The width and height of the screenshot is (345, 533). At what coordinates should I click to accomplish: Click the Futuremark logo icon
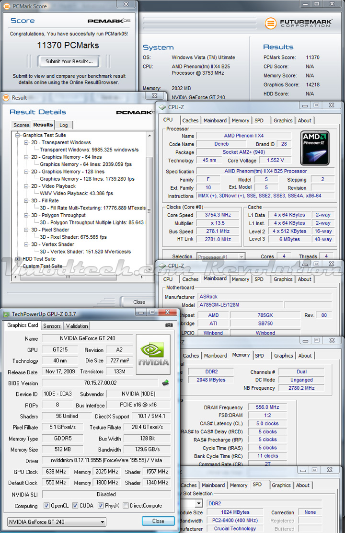pyautogui.click(x=271, y=23)
